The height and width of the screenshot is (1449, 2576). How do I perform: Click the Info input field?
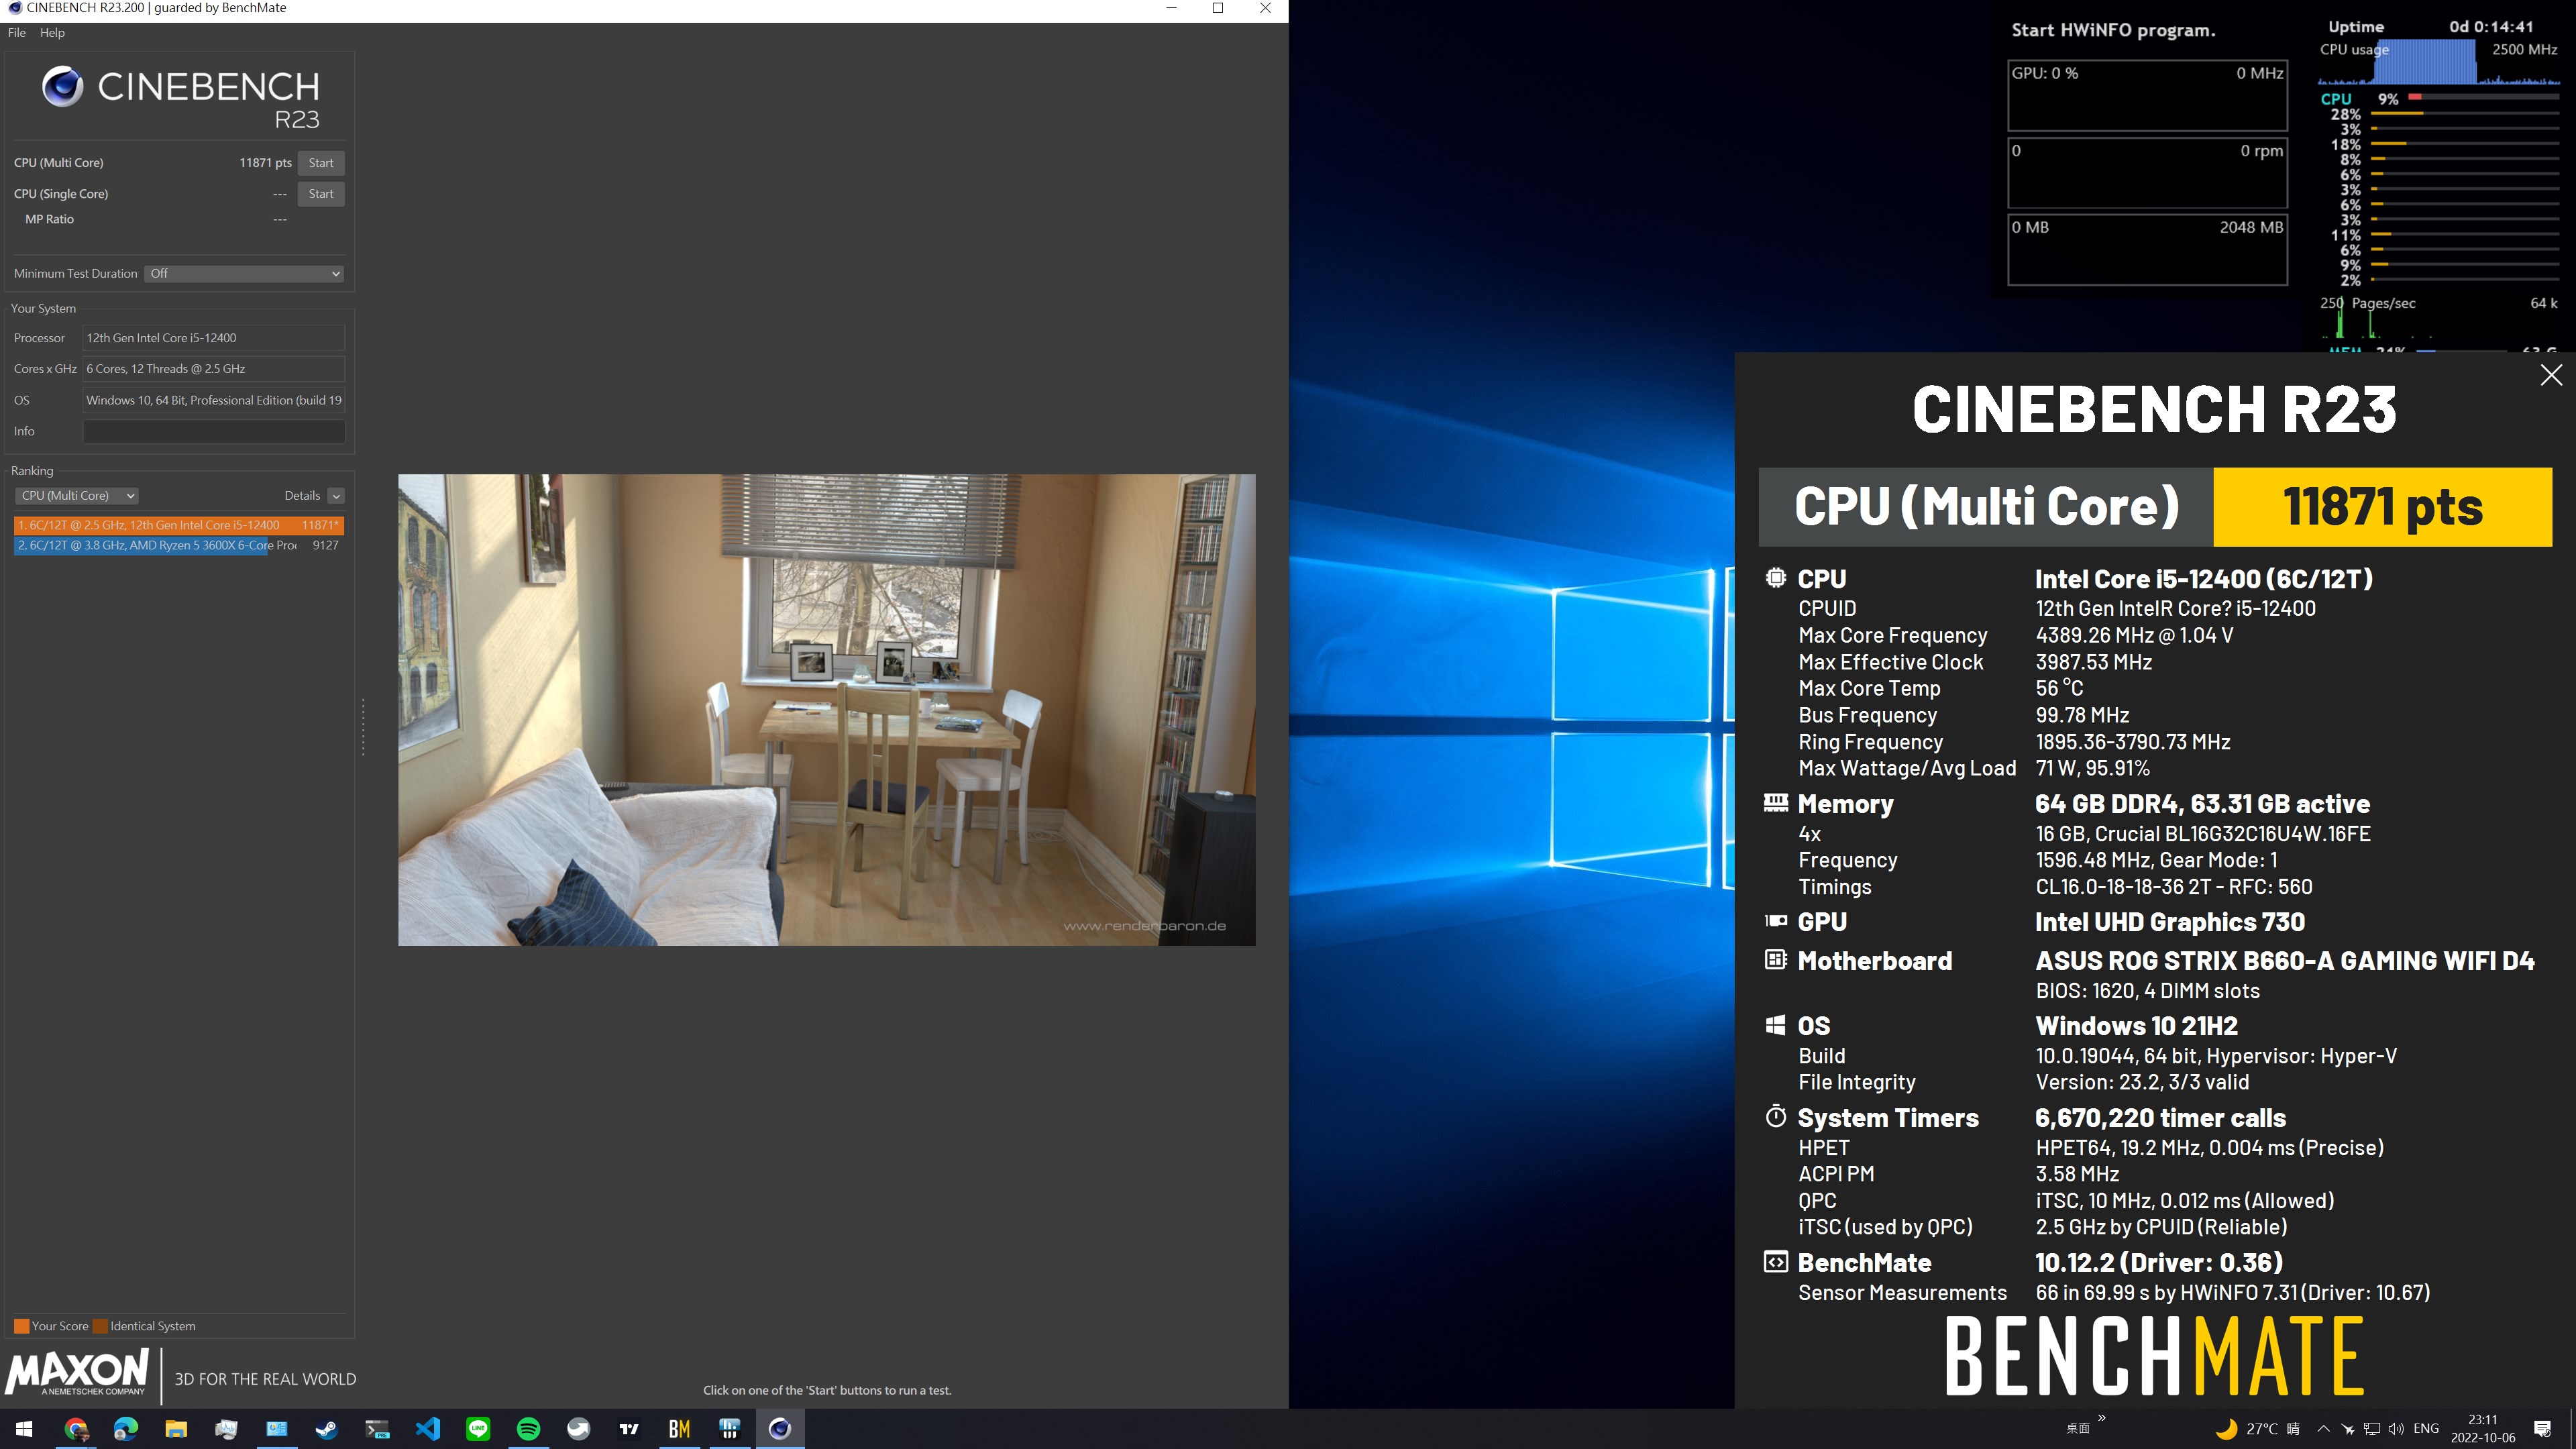[x=214, y=432]
